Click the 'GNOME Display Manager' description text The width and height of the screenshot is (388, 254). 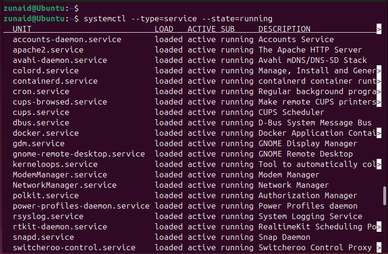click(308, 144)
